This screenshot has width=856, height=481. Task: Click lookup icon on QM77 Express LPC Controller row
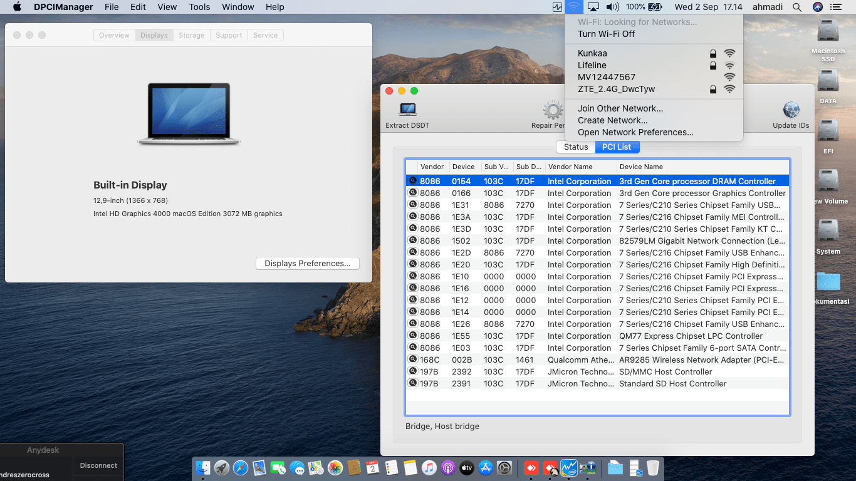coord(413,335)
